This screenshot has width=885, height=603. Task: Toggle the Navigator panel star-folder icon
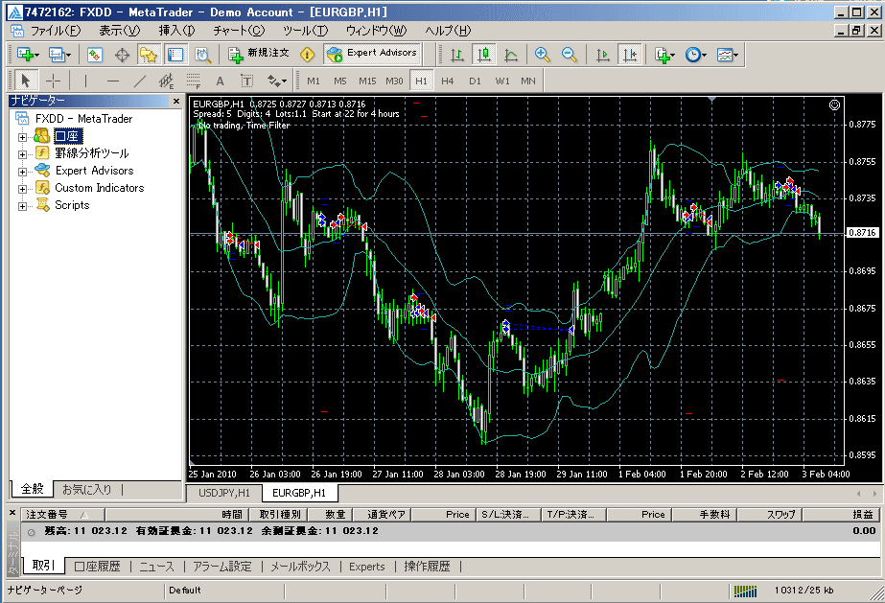click(149, 55)
